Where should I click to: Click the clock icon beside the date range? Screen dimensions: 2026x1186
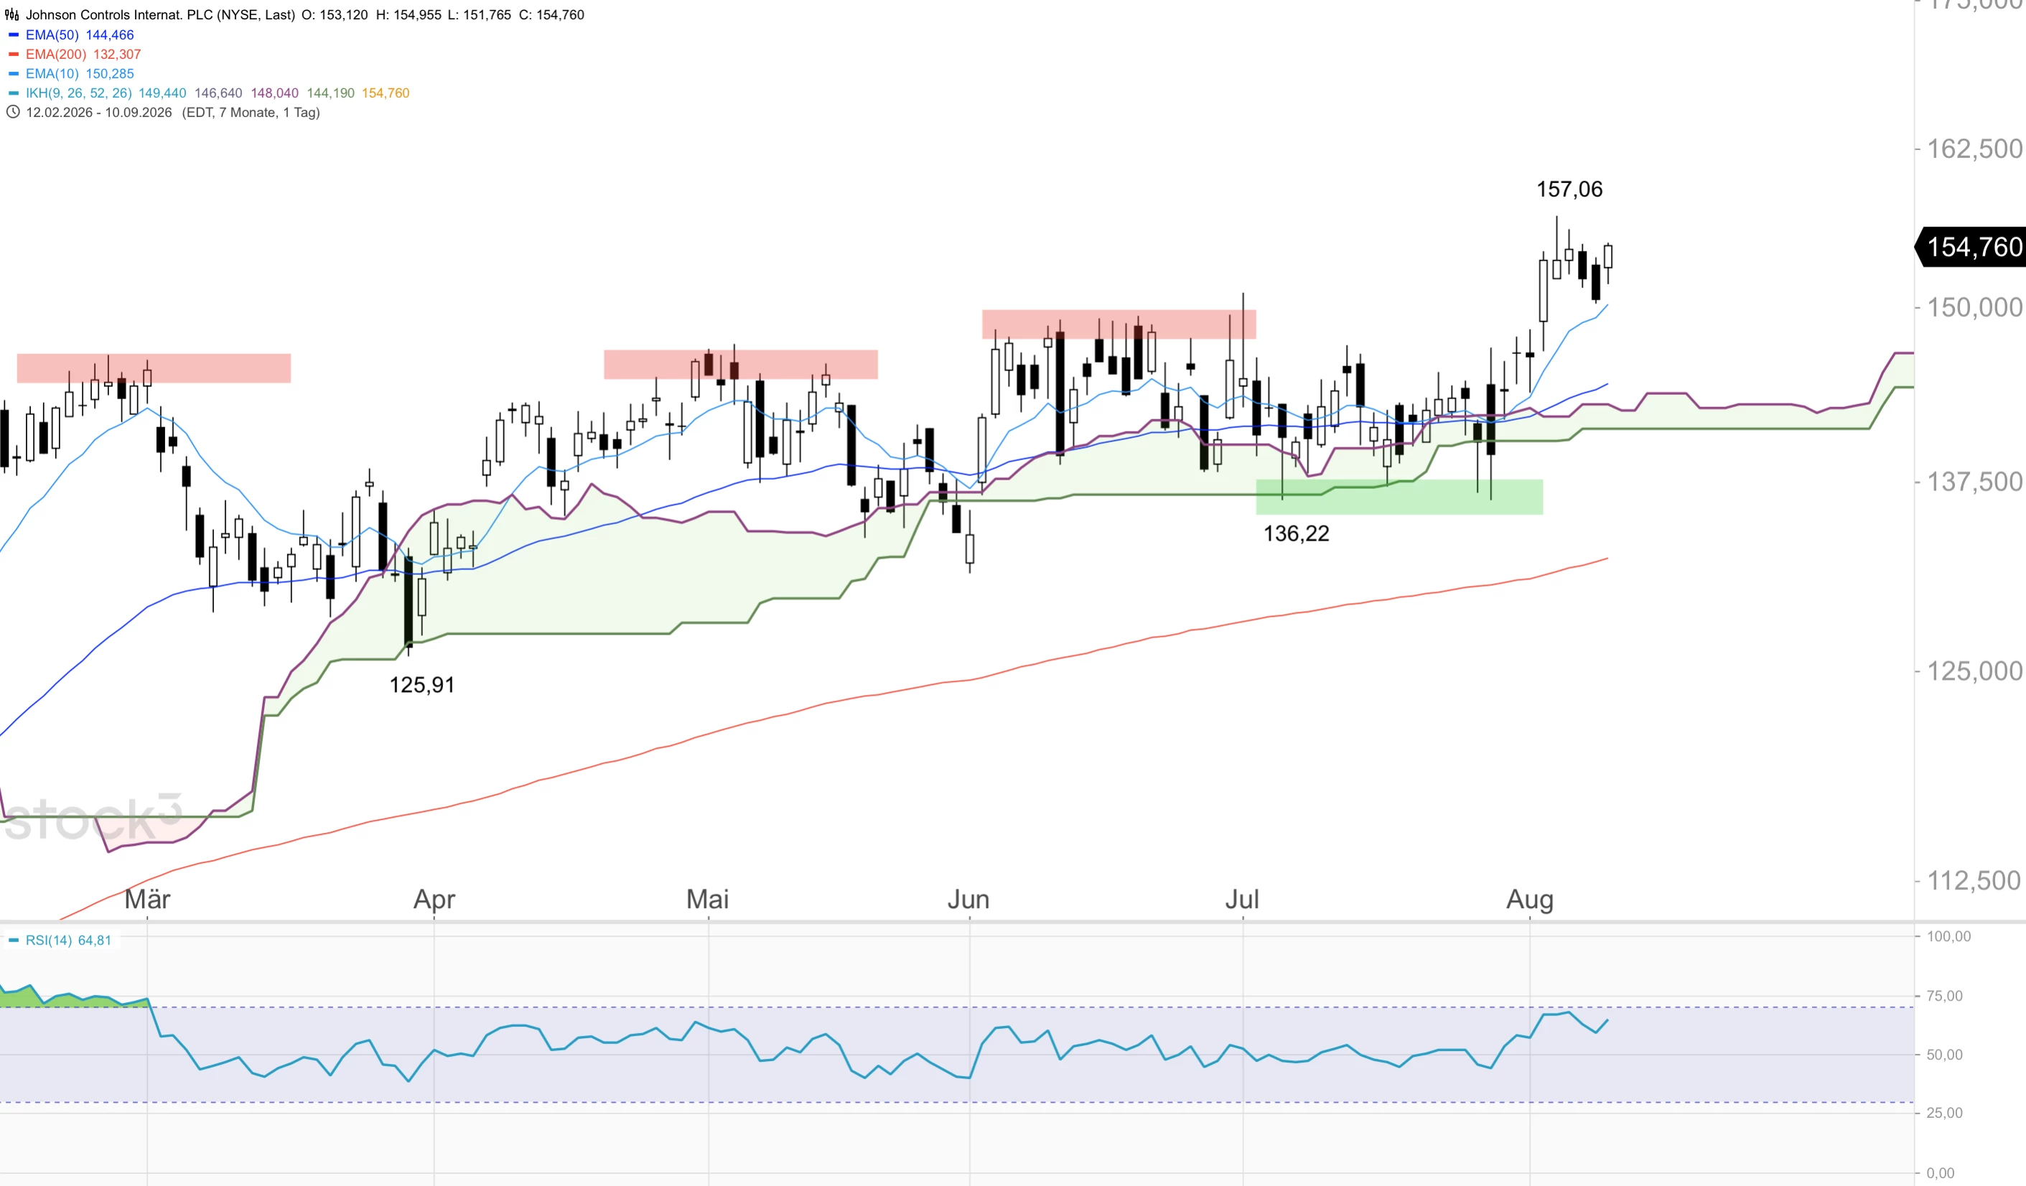coord(13,113)
